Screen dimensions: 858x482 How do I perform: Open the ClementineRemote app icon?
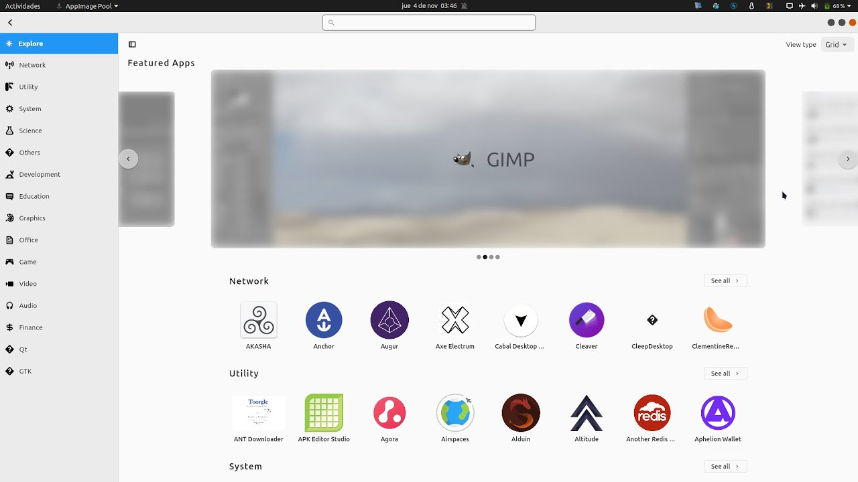click(x=718, y=320)
